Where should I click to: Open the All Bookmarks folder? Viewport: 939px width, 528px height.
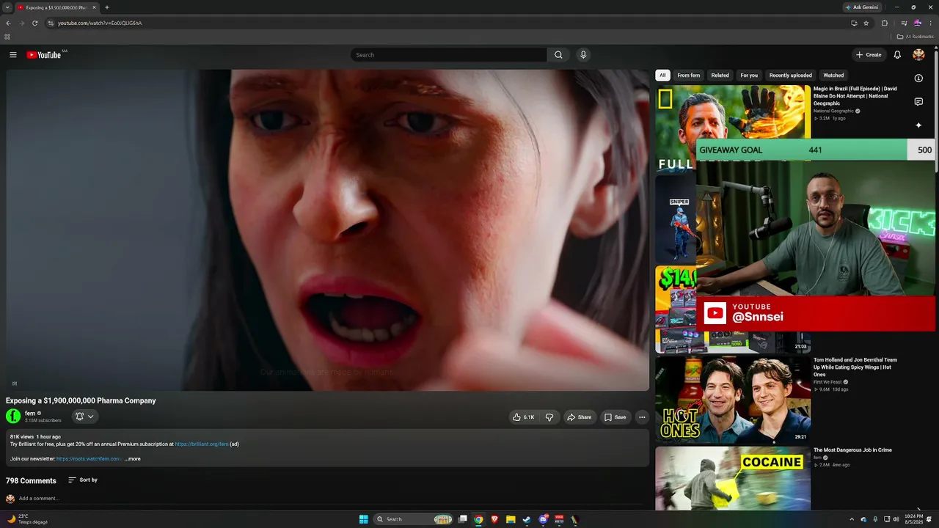(916, 37)
